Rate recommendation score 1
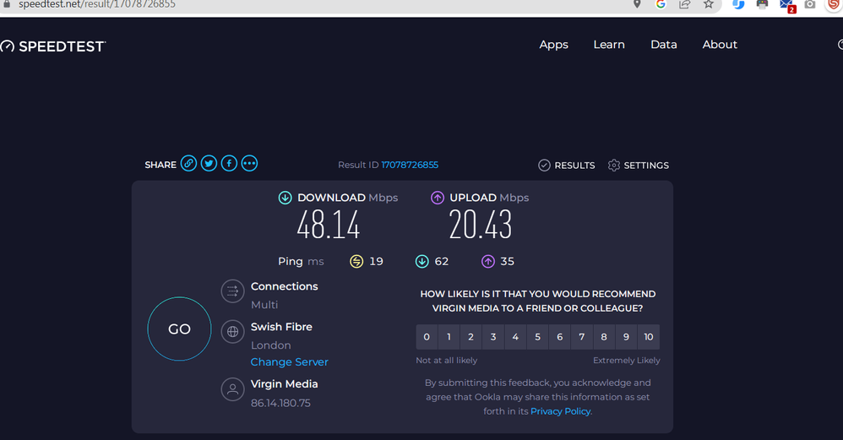This screenshot has width=843, height=440. pyautogui.click(x=449, y=337)
